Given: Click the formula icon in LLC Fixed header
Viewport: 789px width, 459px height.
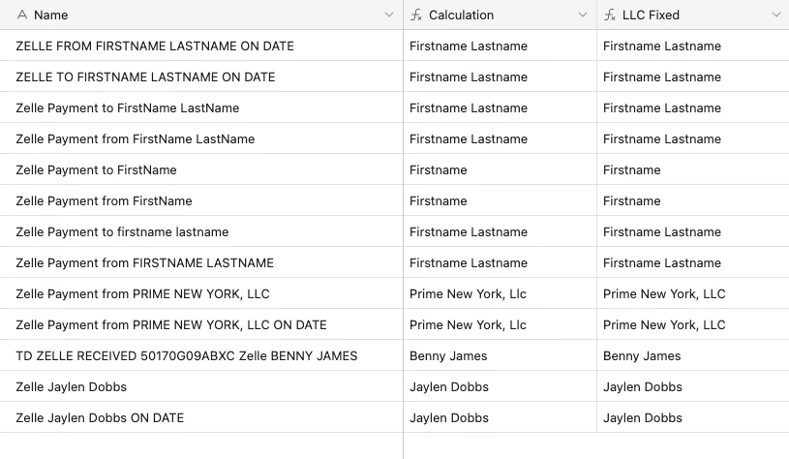Looking at the screenshot, I should click(x=610, y=15).
